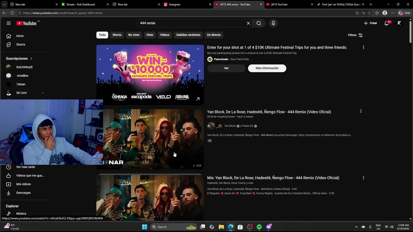The image size is (413, 232).
Task: Open Microsoft Store from the taskbar
Action: (x=240, y=227)
